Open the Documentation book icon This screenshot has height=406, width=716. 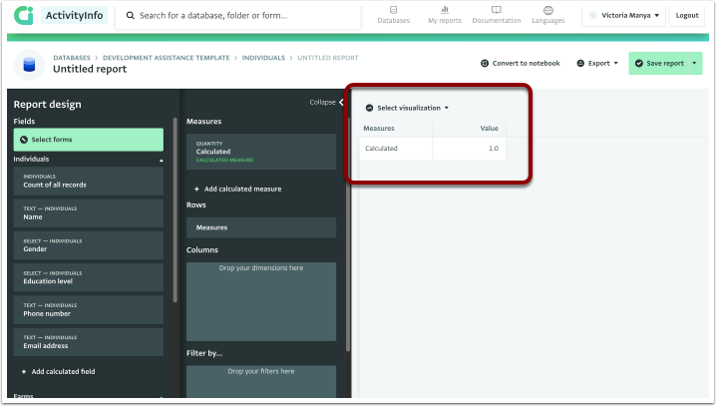(x=497, y=10)
